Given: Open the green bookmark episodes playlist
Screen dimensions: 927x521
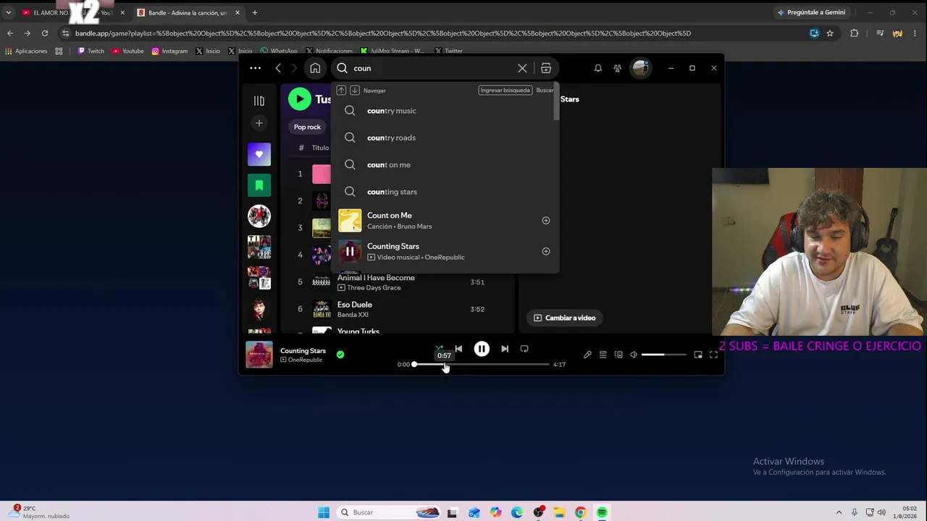Looking at the screenshot, I should point(259,185).
